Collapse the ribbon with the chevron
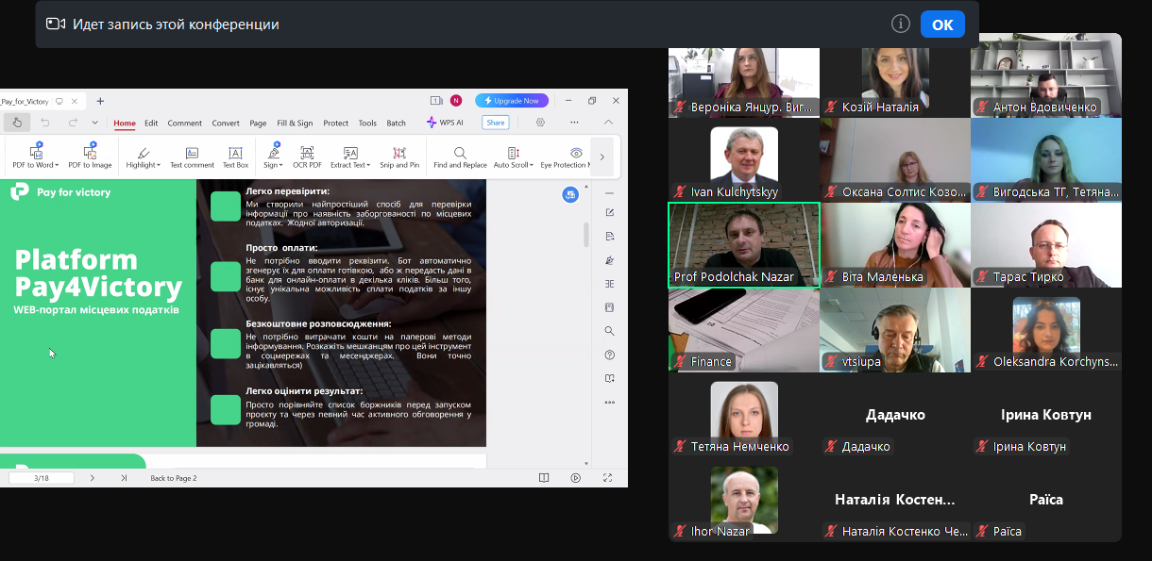Image resolution: width=1152 pixels, height=561 pixels. [608, 123]
